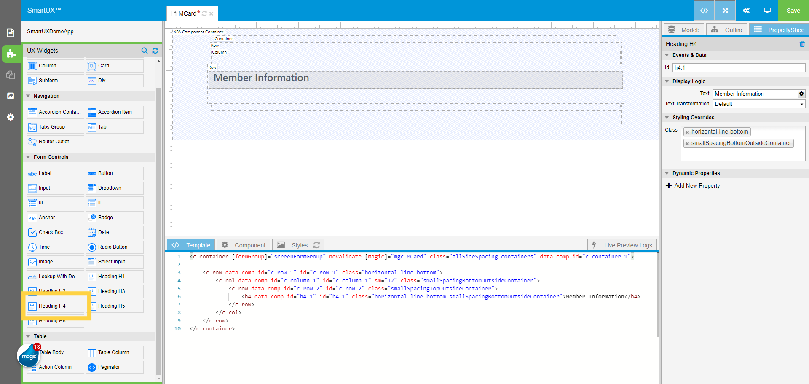Remove the horizontal-line-bottom class tag

687,132
